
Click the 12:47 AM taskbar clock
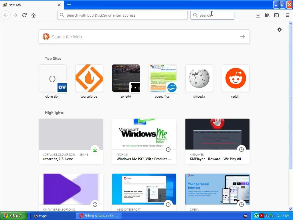coord(282,216)
